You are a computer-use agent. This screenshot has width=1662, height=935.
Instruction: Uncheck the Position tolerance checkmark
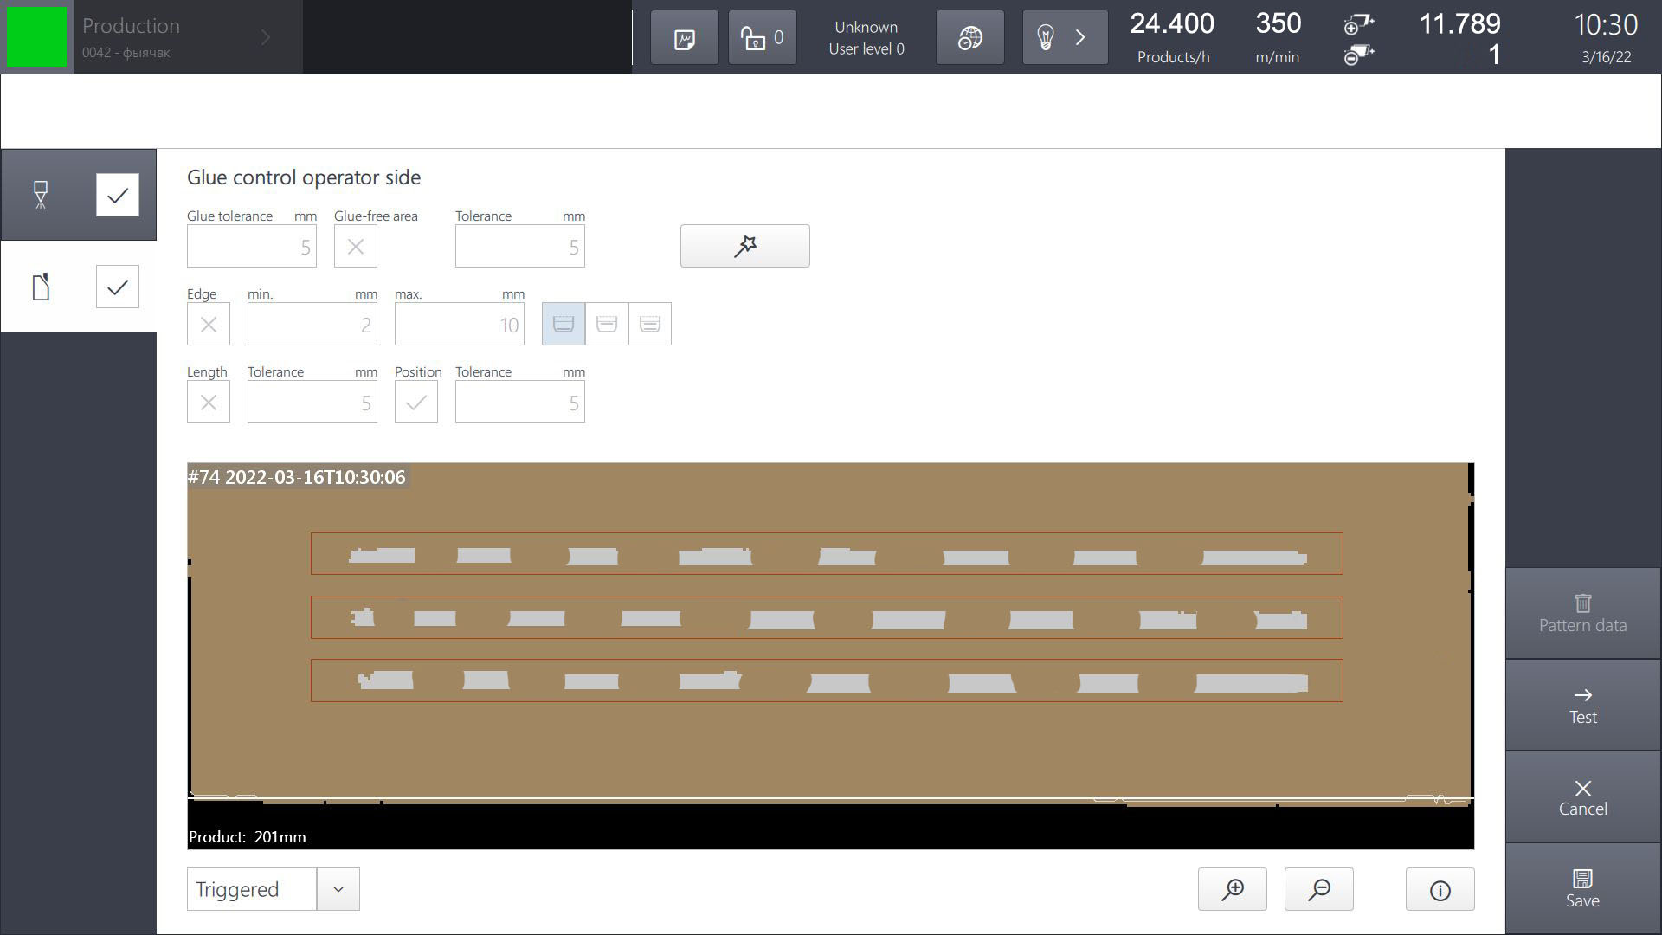pos(416,402)
